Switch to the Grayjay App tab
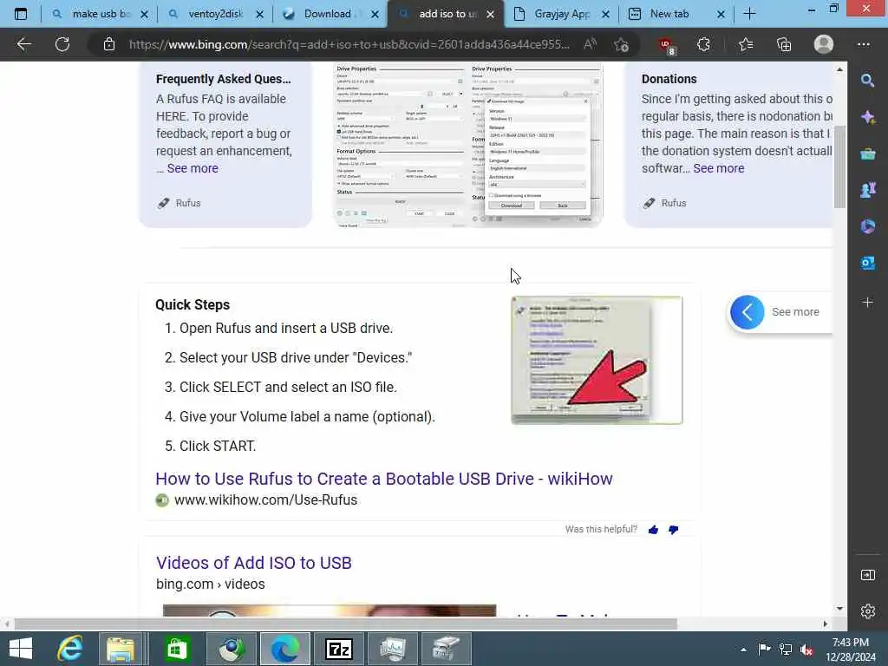Screen dimensions: 888x666 pos(562,14)
